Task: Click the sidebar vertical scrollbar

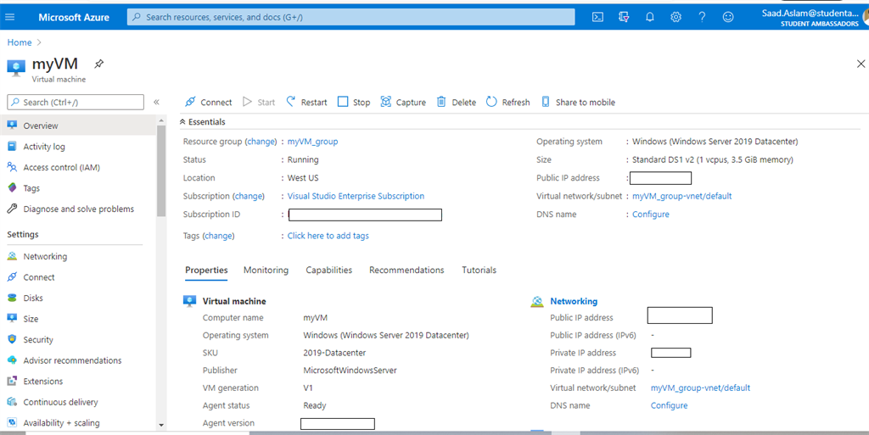Action: (161, 170)
